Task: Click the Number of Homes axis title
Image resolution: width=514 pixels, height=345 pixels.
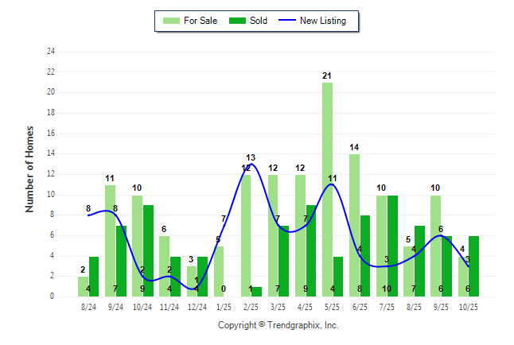Action: pos(30,169)
